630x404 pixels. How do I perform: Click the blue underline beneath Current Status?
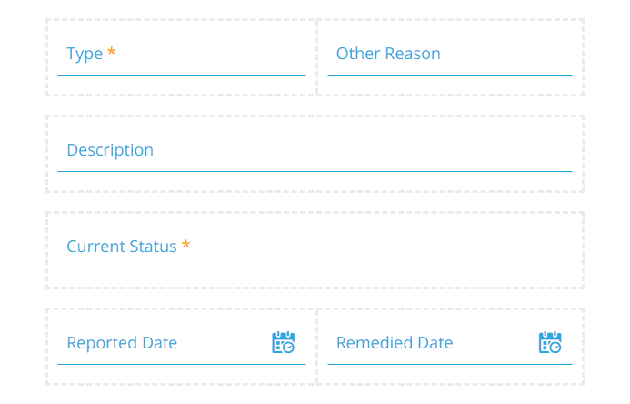pyautogui.click(x=315, y=268)
